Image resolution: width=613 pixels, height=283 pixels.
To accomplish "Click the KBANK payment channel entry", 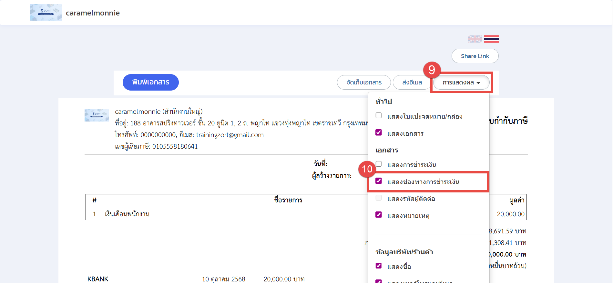I will (98, 279).
